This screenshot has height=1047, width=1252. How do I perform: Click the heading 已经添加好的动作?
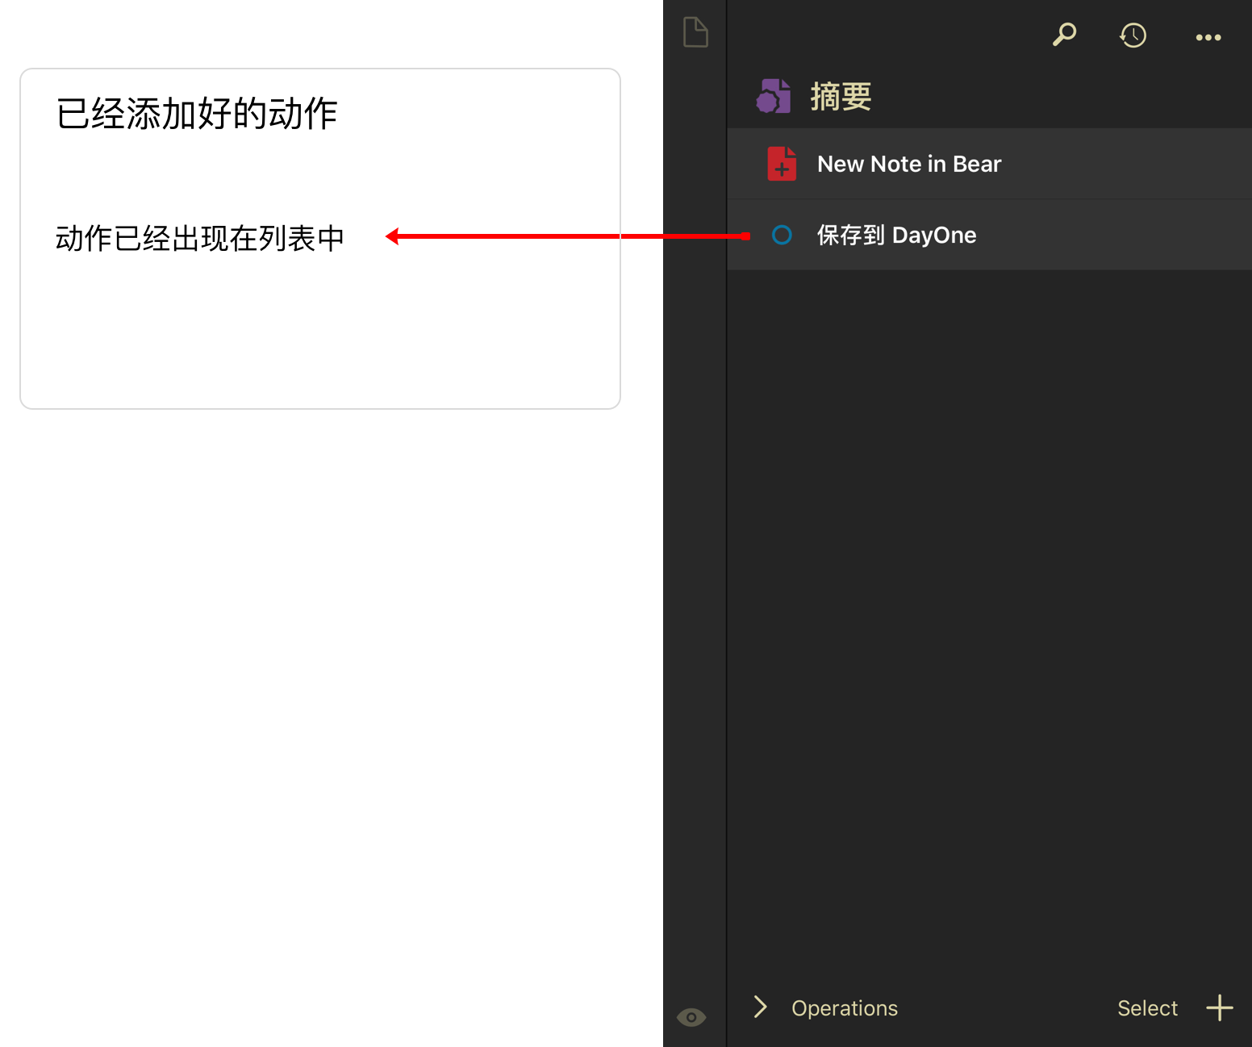click(196, 114)
